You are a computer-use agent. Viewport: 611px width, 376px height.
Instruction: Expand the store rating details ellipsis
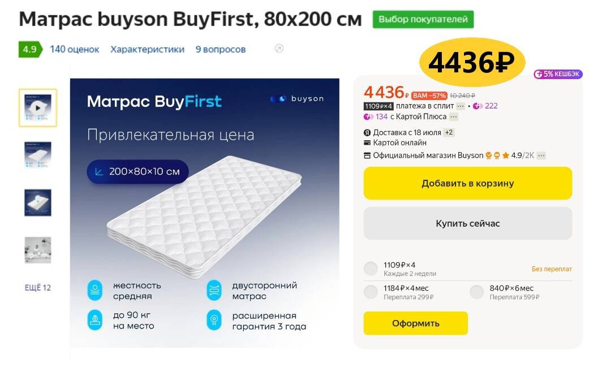pos(541,155)
